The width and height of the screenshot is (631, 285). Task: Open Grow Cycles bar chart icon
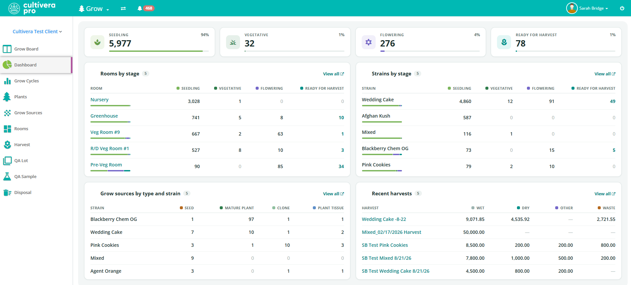[7, 81]
